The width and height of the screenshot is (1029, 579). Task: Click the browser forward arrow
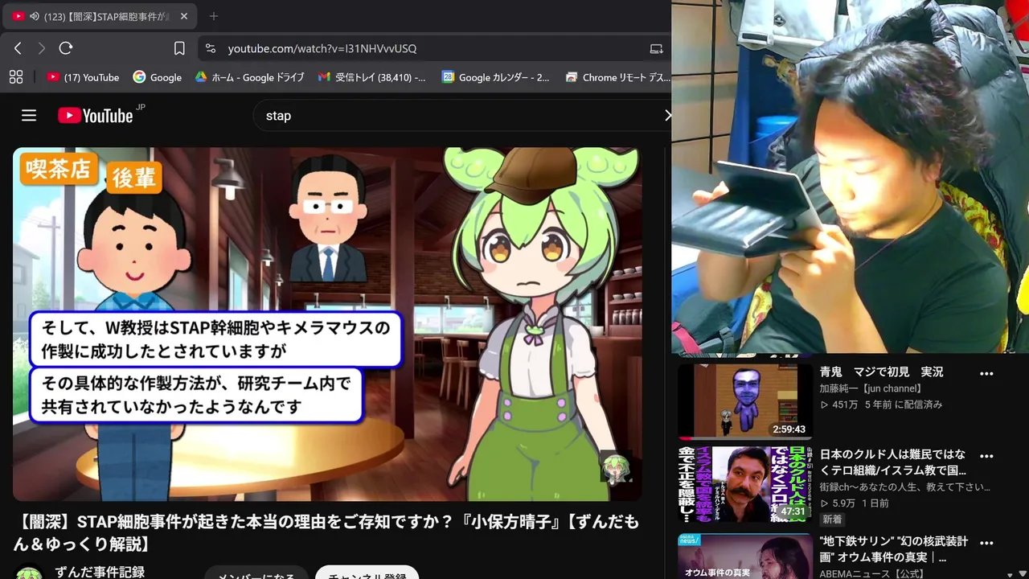pyautogui.click(x=42, y=48)
